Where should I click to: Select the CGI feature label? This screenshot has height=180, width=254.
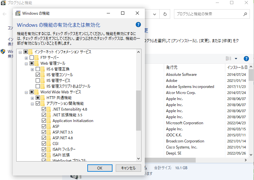[x=55, y=144]
